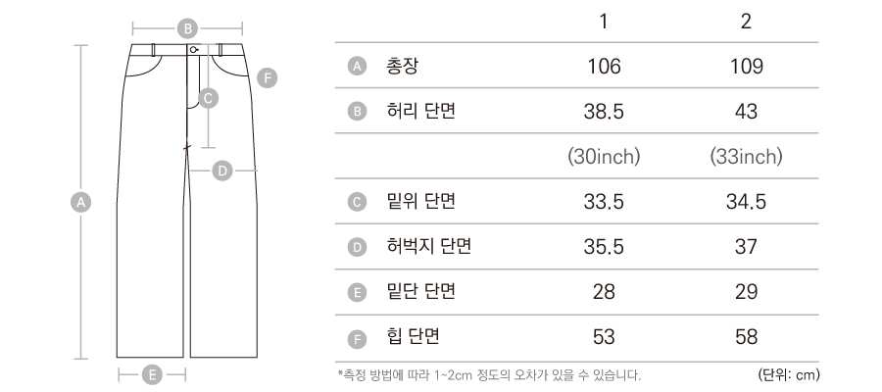Click the 힙 단면 value 58
The width and height of the screenshot is (882, 392).
[x=746, y=337]
